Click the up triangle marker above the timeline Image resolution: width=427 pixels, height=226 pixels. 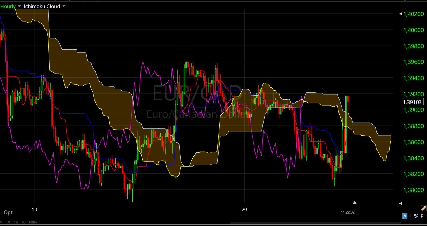coord(354,202)
